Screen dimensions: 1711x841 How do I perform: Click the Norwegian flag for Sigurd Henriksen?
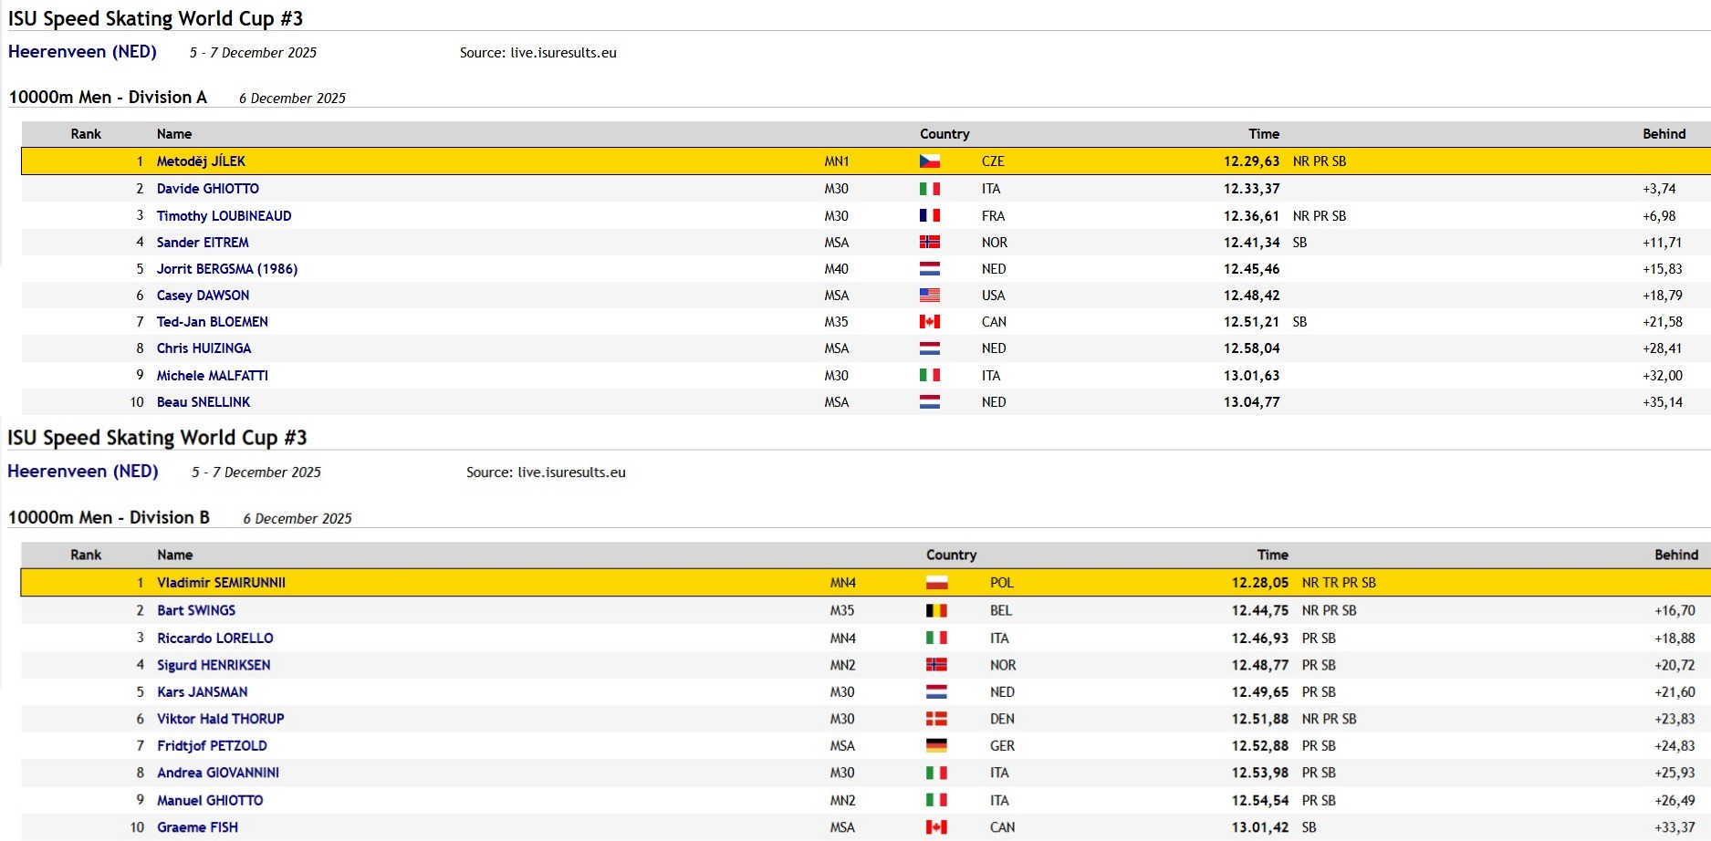pyautogui.click(x=936, y=665)
